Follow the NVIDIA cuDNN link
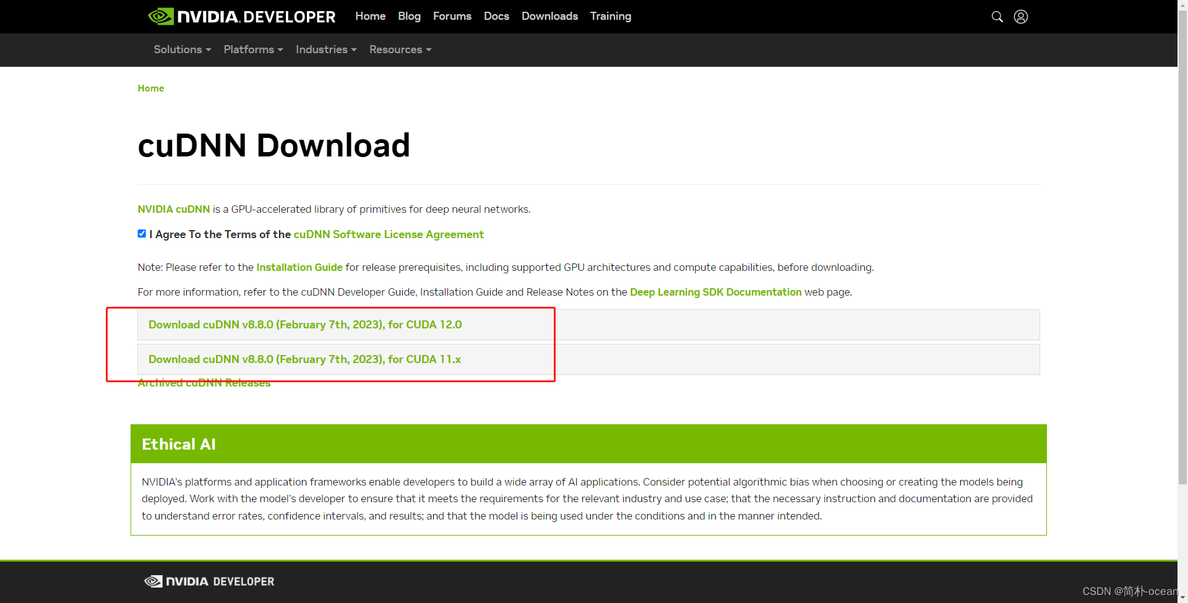Screen dimensions: 1188x603 pyautogui.click(x=174, y=209)
